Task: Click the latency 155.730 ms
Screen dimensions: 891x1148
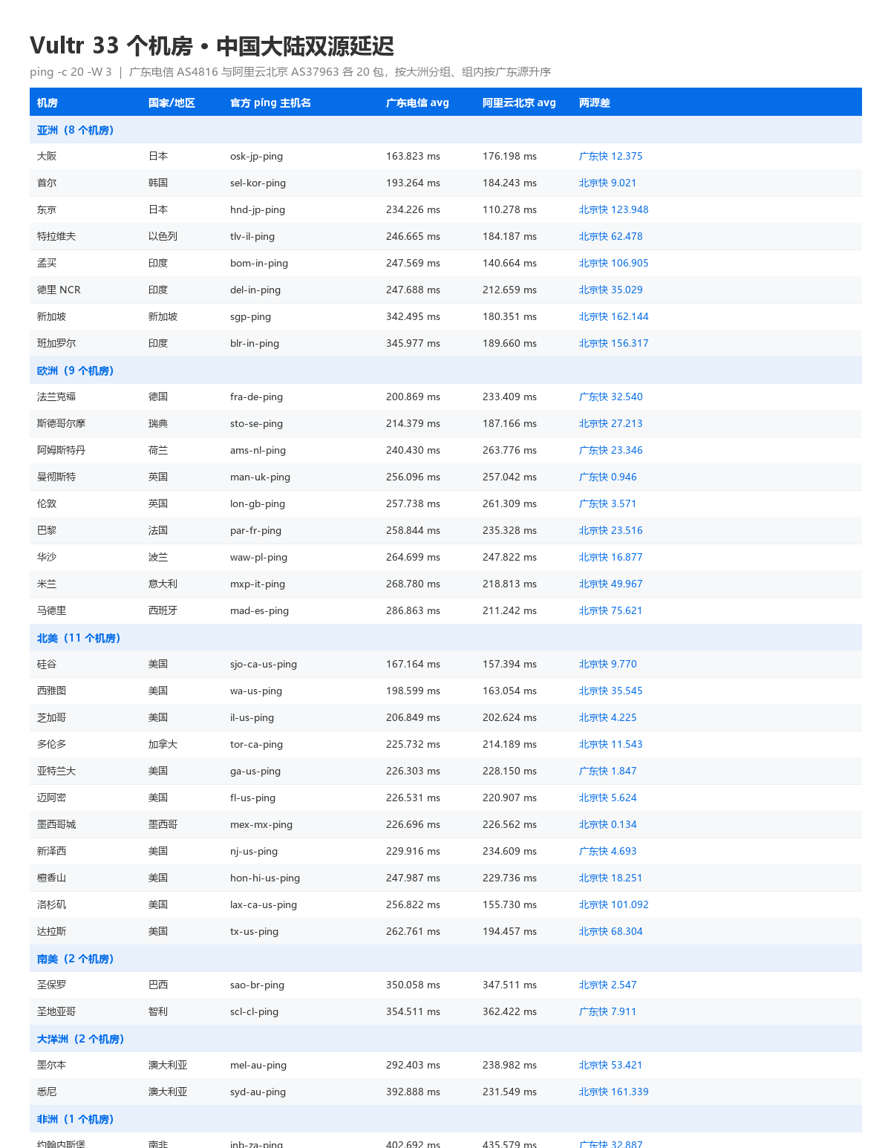Action: tap(509, 905)
